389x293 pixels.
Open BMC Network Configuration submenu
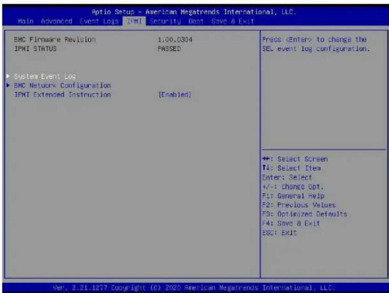62,85
